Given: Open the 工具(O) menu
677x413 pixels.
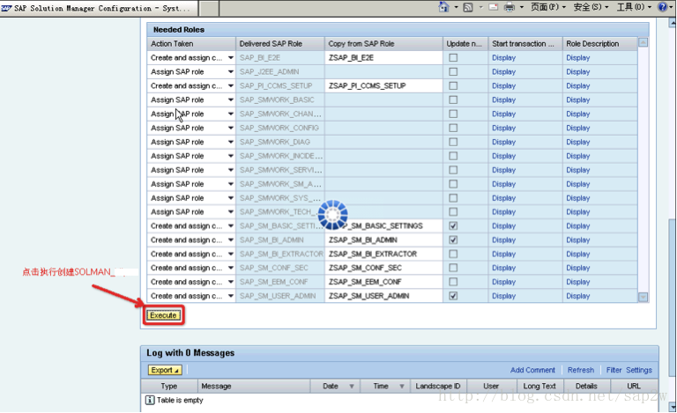Looking at the screenshot, I should (x=634, y=7).
